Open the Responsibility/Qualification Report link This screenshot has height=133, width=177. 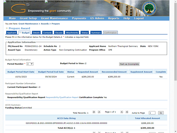[62, 98]
